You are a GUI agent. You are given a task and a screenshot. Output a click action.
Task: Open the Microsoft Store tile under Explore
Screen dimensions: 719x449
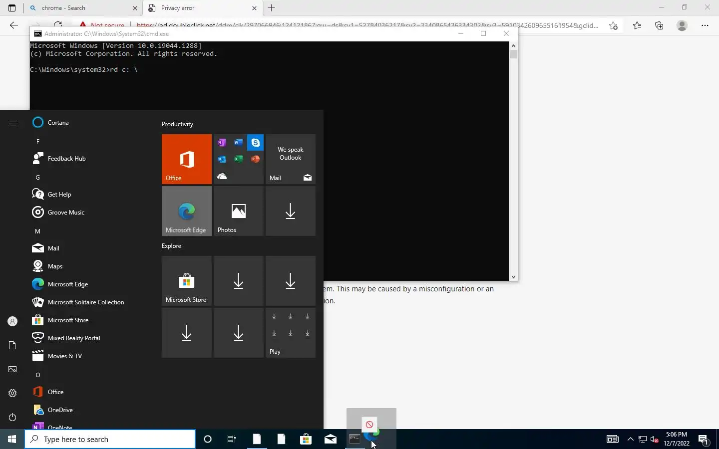pyautogui.click(x=187, y=281)
